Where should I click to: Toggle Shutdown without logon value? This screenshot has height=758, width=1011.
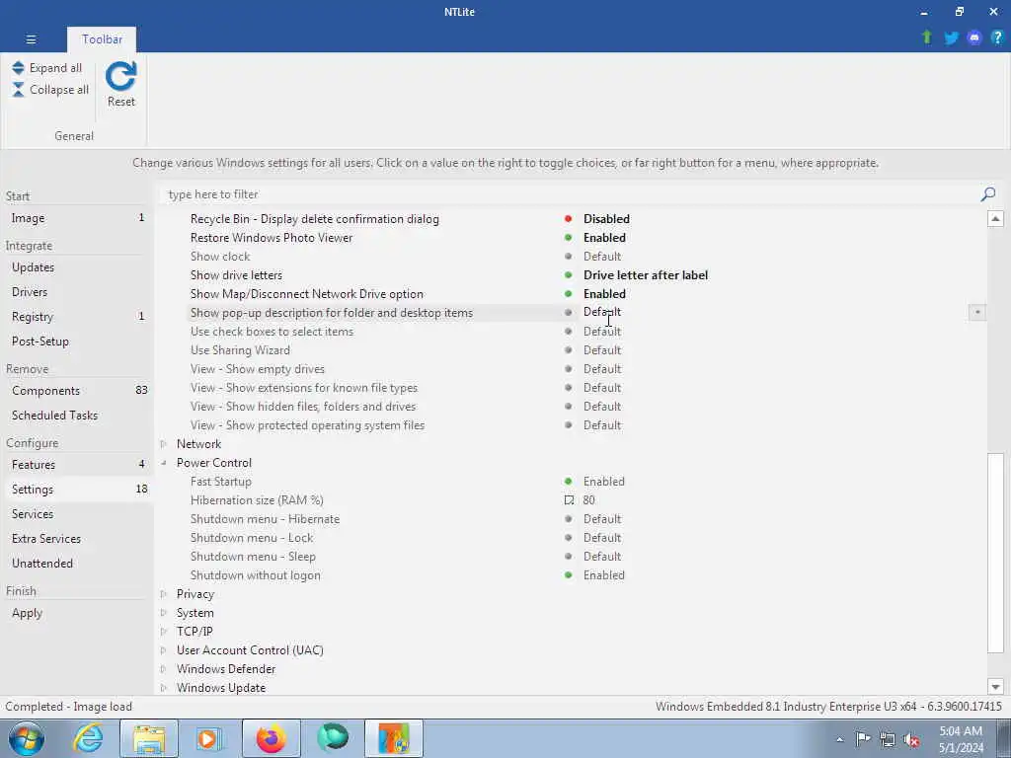tap(603, 575)
